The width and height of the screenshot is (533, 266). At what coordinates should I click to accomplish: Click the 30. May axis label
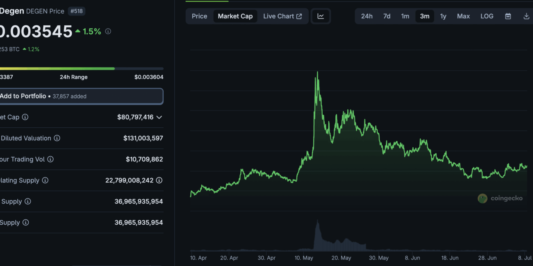tap(378, 258)
